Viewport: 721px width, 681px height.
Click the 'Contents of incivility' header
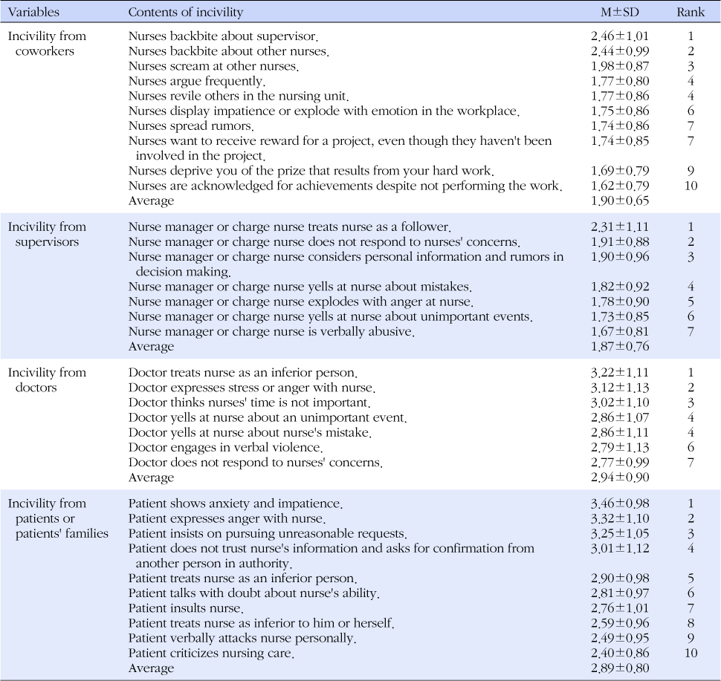pos(185,12)
